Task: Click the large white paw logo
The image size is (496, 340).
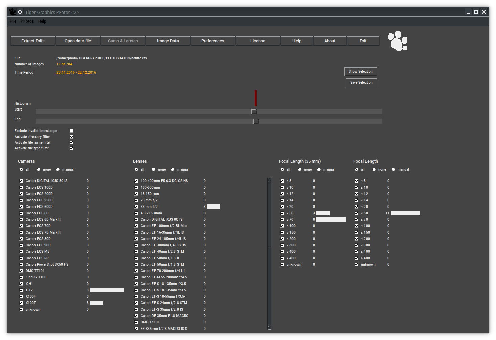Action: coord(398,41)
